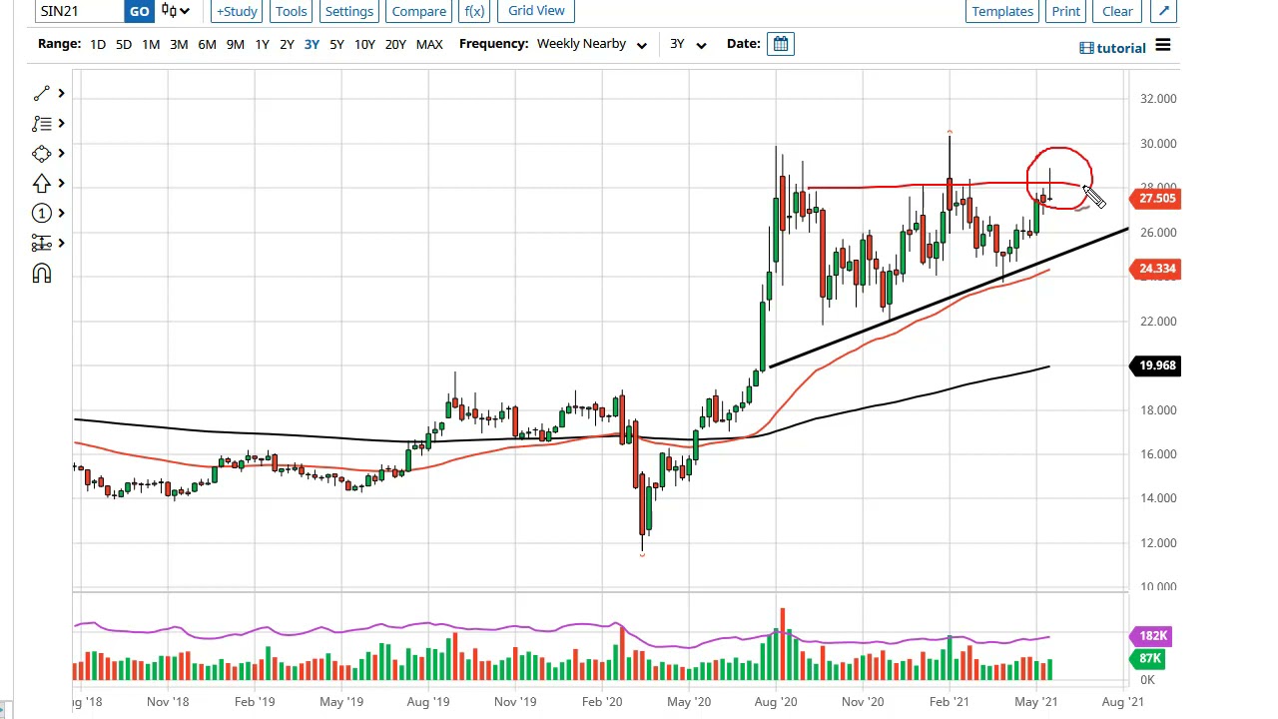Click the +Study button

click(237, 11)
